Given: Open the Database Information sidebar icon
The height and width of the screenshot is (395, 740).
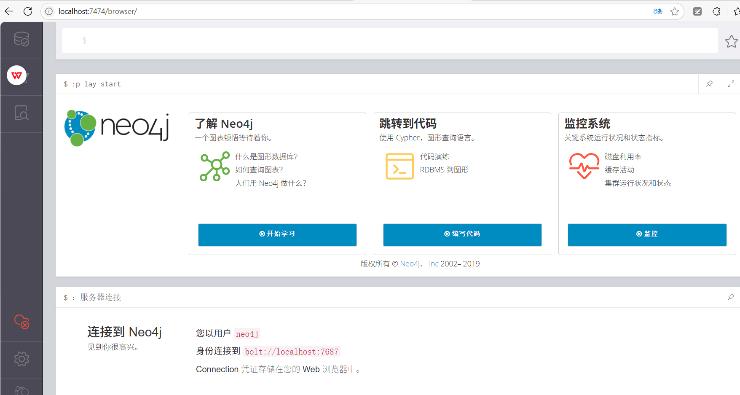Looking at the screenshot, I should point(21,39).
